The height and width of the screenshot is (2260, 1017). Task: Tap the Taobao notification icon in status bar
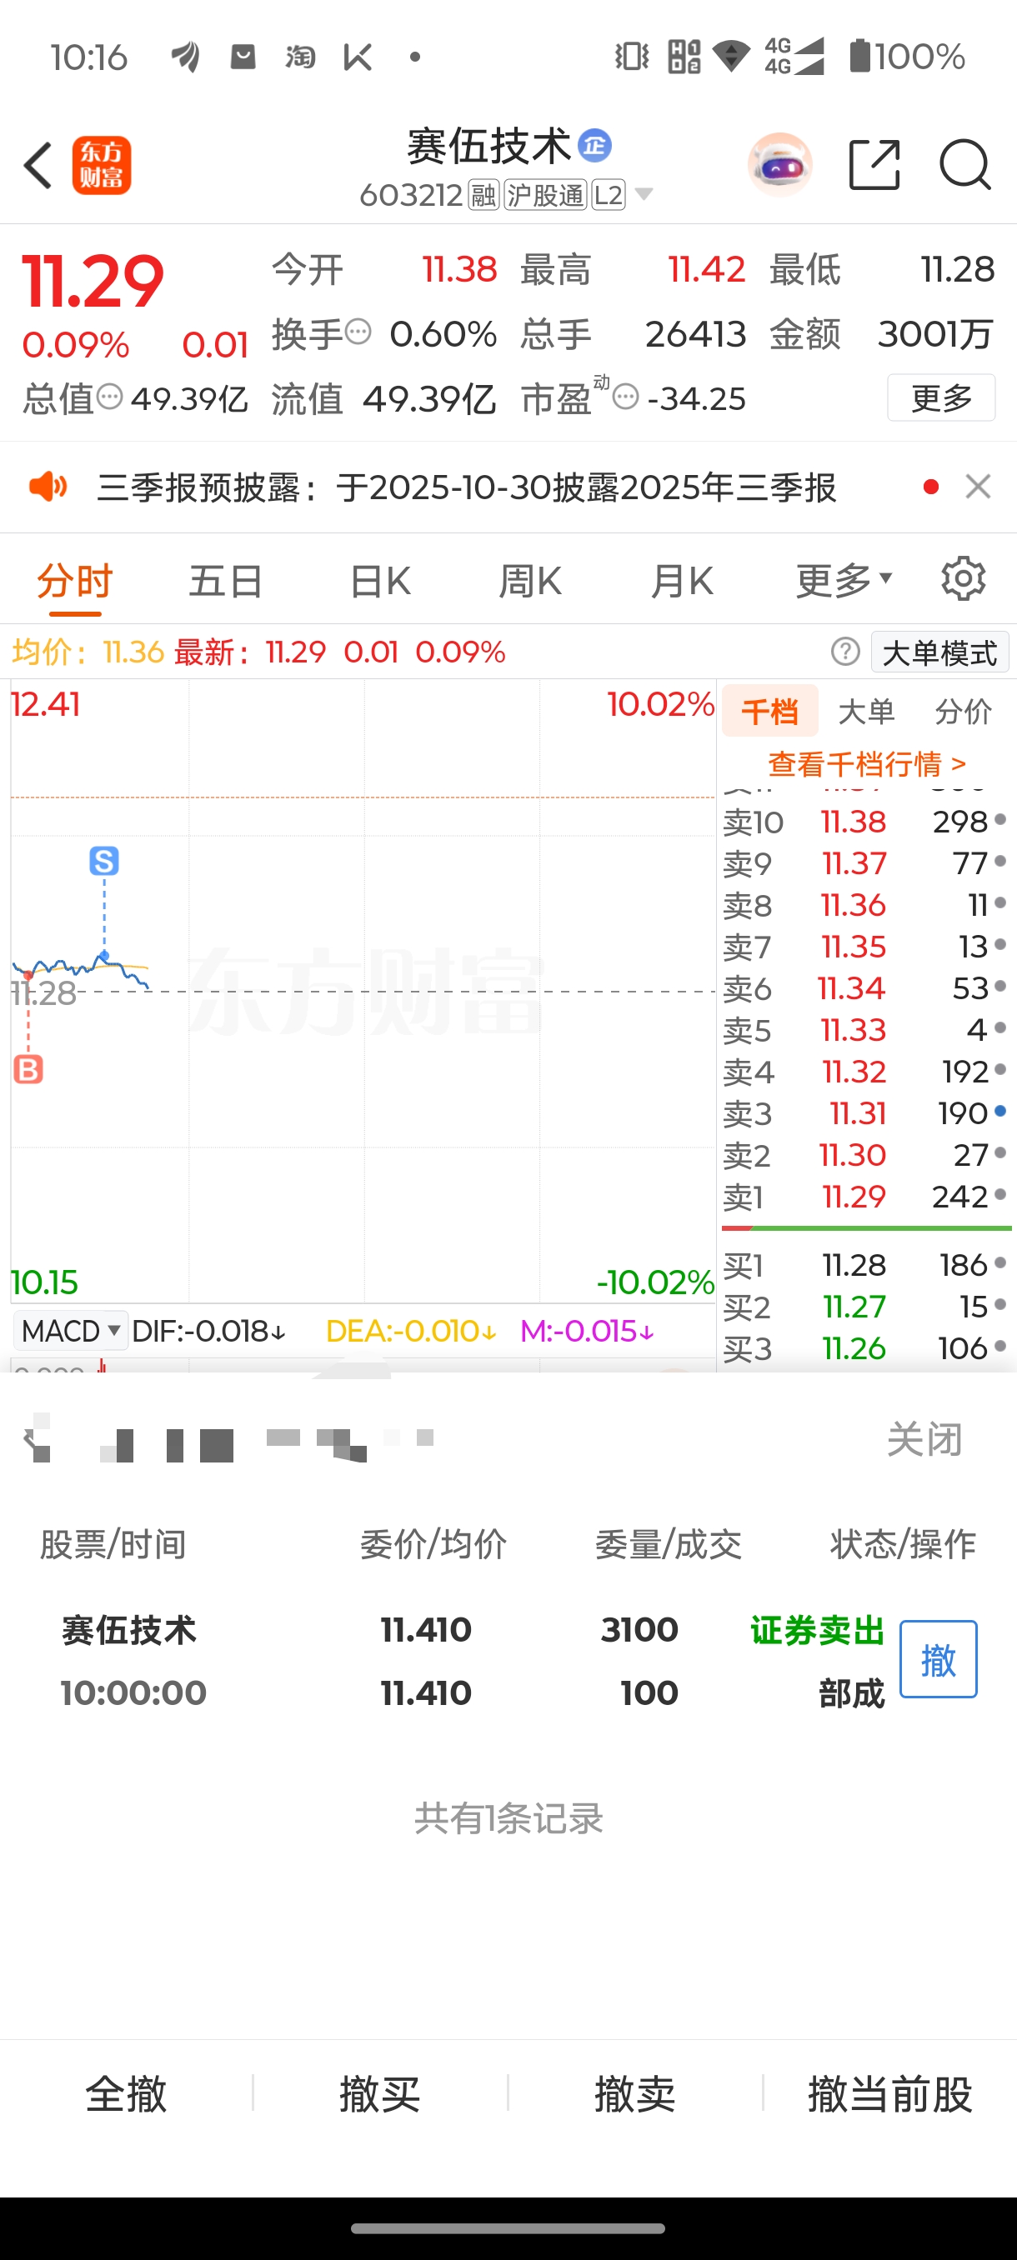click(x=300, y=57)
